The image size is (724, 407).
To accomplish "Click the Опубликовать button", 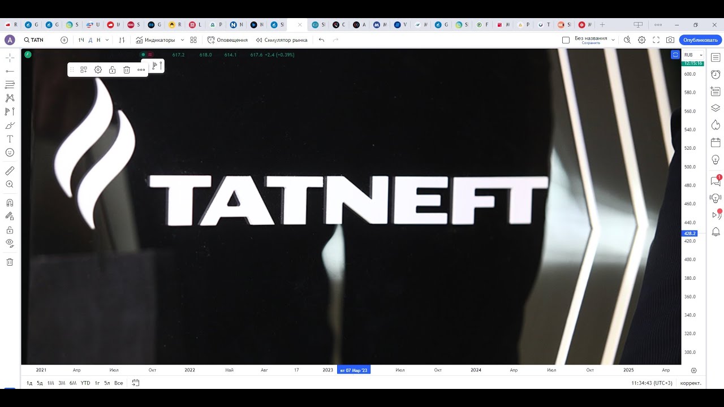I will pyautogui.click(x=700, y=40).
